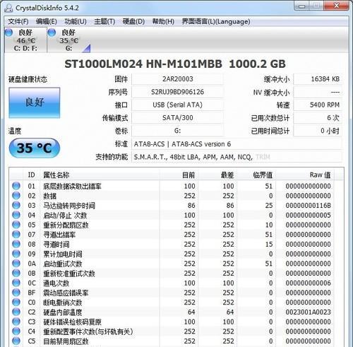Click the CrystalDiskInfo app icon in title bar
The width and height of the screenshot is (353, 347).
8,8
